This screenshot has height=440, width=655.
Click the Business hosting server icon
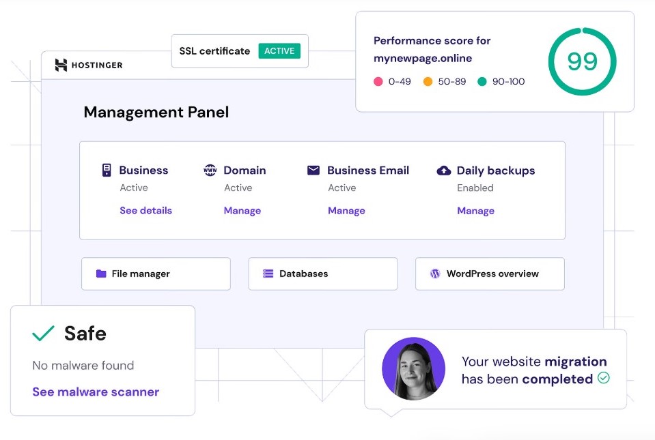tap(107, 170)
